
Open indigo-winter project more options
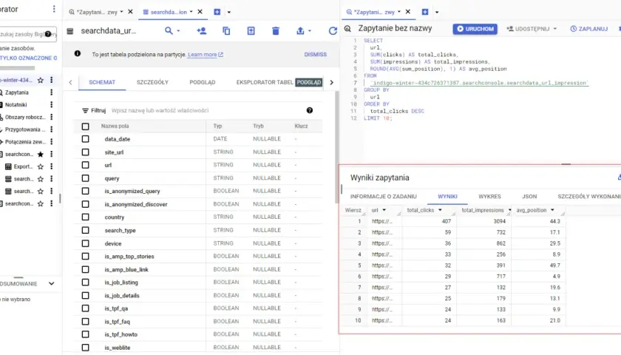(52, 80)
